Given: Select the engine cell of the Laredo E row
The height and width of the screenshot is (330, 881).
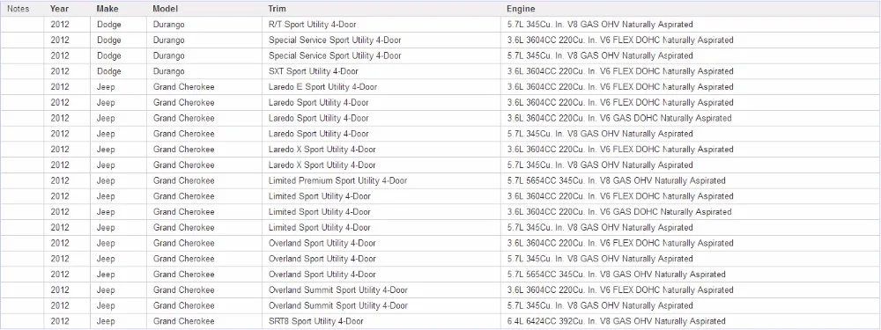Looking at the screenshot, I should pos(691,87).
